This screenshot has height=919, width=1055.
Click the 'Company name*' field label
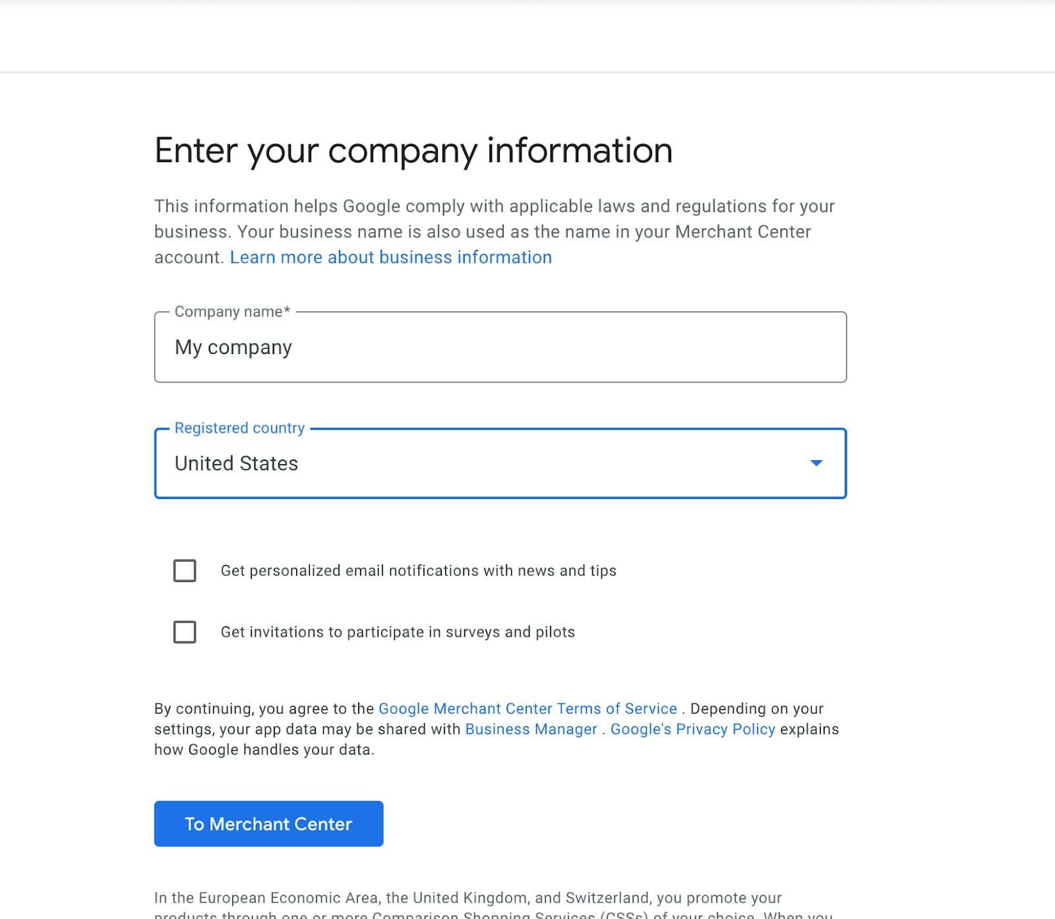232,312
